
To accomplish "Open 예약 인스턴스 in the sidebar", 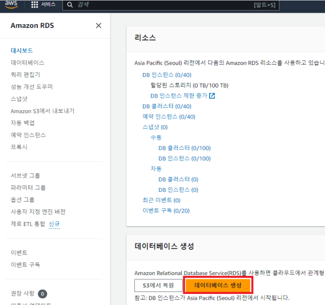I will pos(28,135).
